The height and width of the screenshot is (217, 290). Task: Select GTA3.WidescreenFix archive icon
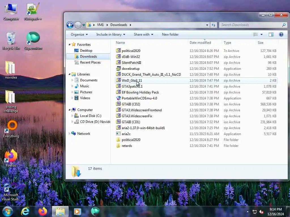(x=118, y=116)
